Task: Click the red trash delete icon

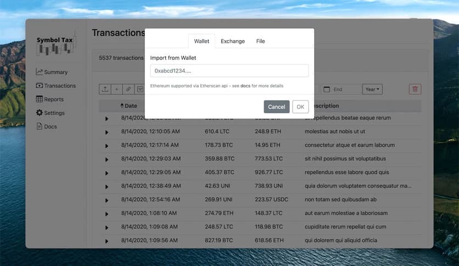Action: tap(415, 89)
